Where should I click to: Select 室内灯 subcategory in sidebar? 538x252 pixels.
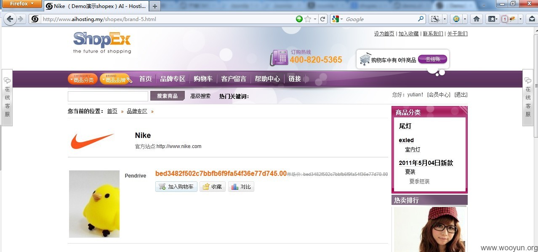click(x=413, y=149)
